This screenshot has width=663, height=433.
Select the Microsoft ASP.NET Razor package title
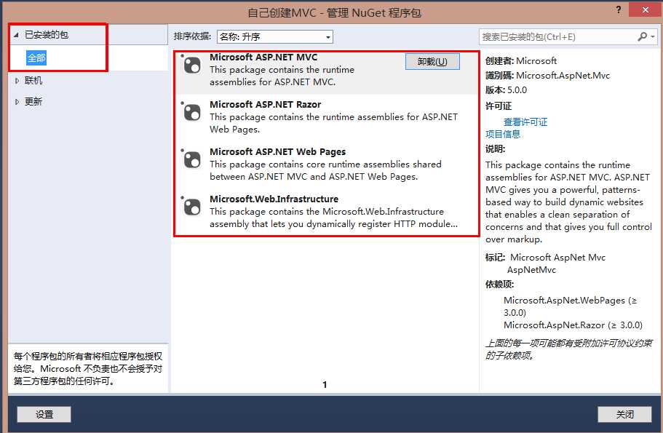(265, 105)
